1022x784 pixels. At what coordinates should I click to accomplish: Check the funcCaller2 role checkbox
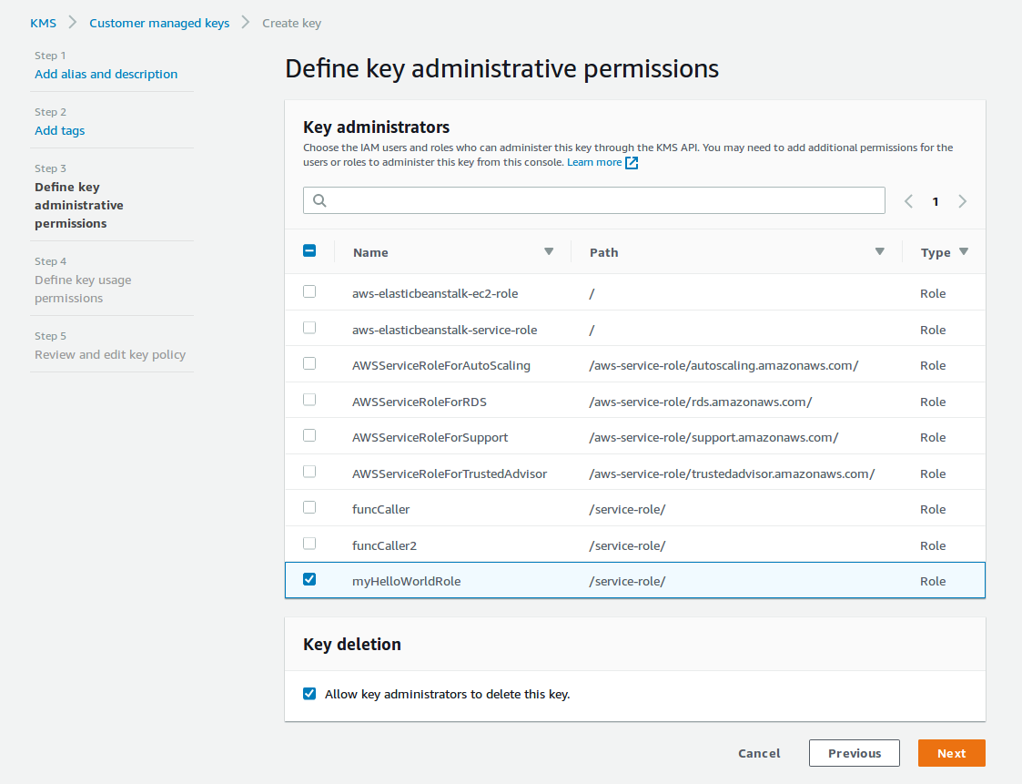pyautogui.click(x=309, y=544)
